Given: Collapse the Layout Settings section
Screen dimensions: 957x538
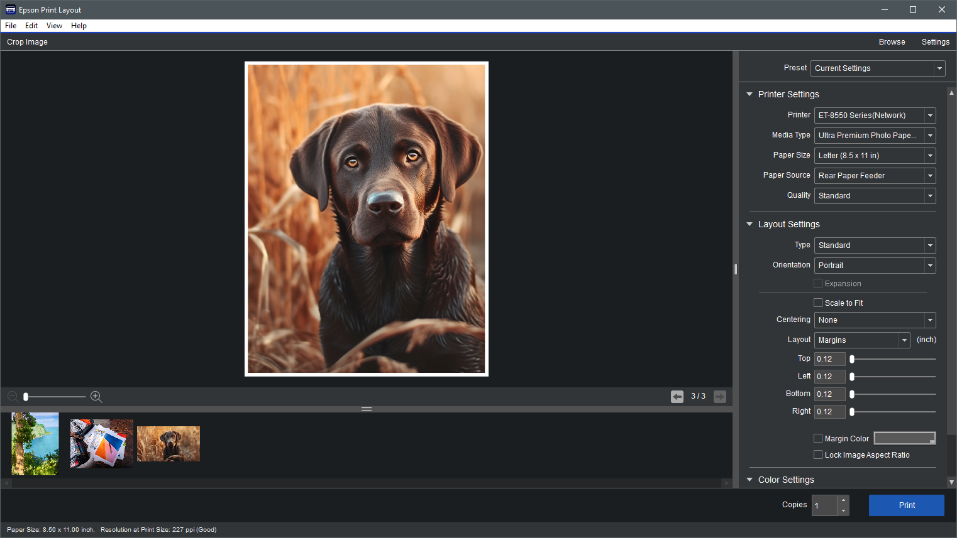Looking at the screenshot, I should 750,224.
